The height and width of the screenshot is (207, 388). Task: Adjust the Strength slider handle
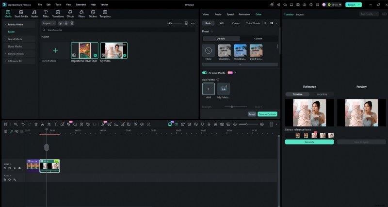(232, 107)
